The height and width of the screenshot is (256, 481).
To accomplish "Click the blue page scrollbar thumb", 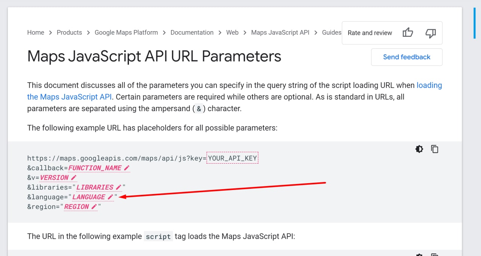I will pyautogui.click(x=475, y=23).
